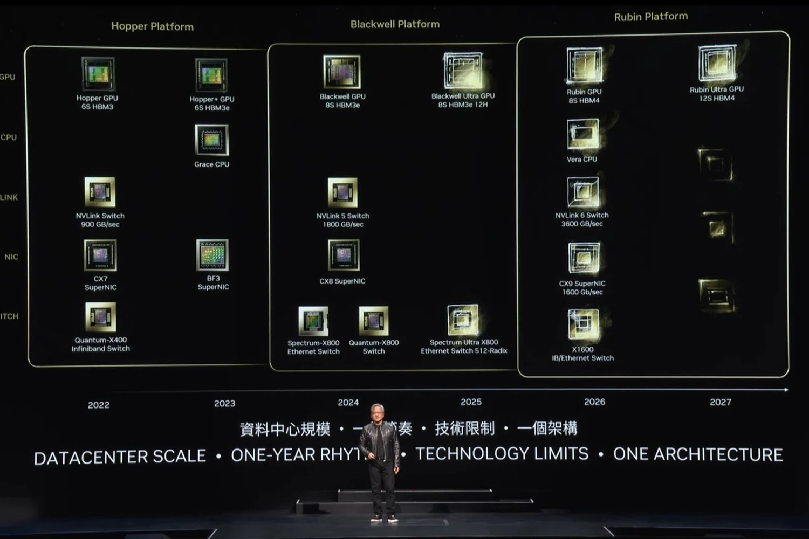
Task: Select the CX8 SuperNIC chip icon
Action: 344,255
